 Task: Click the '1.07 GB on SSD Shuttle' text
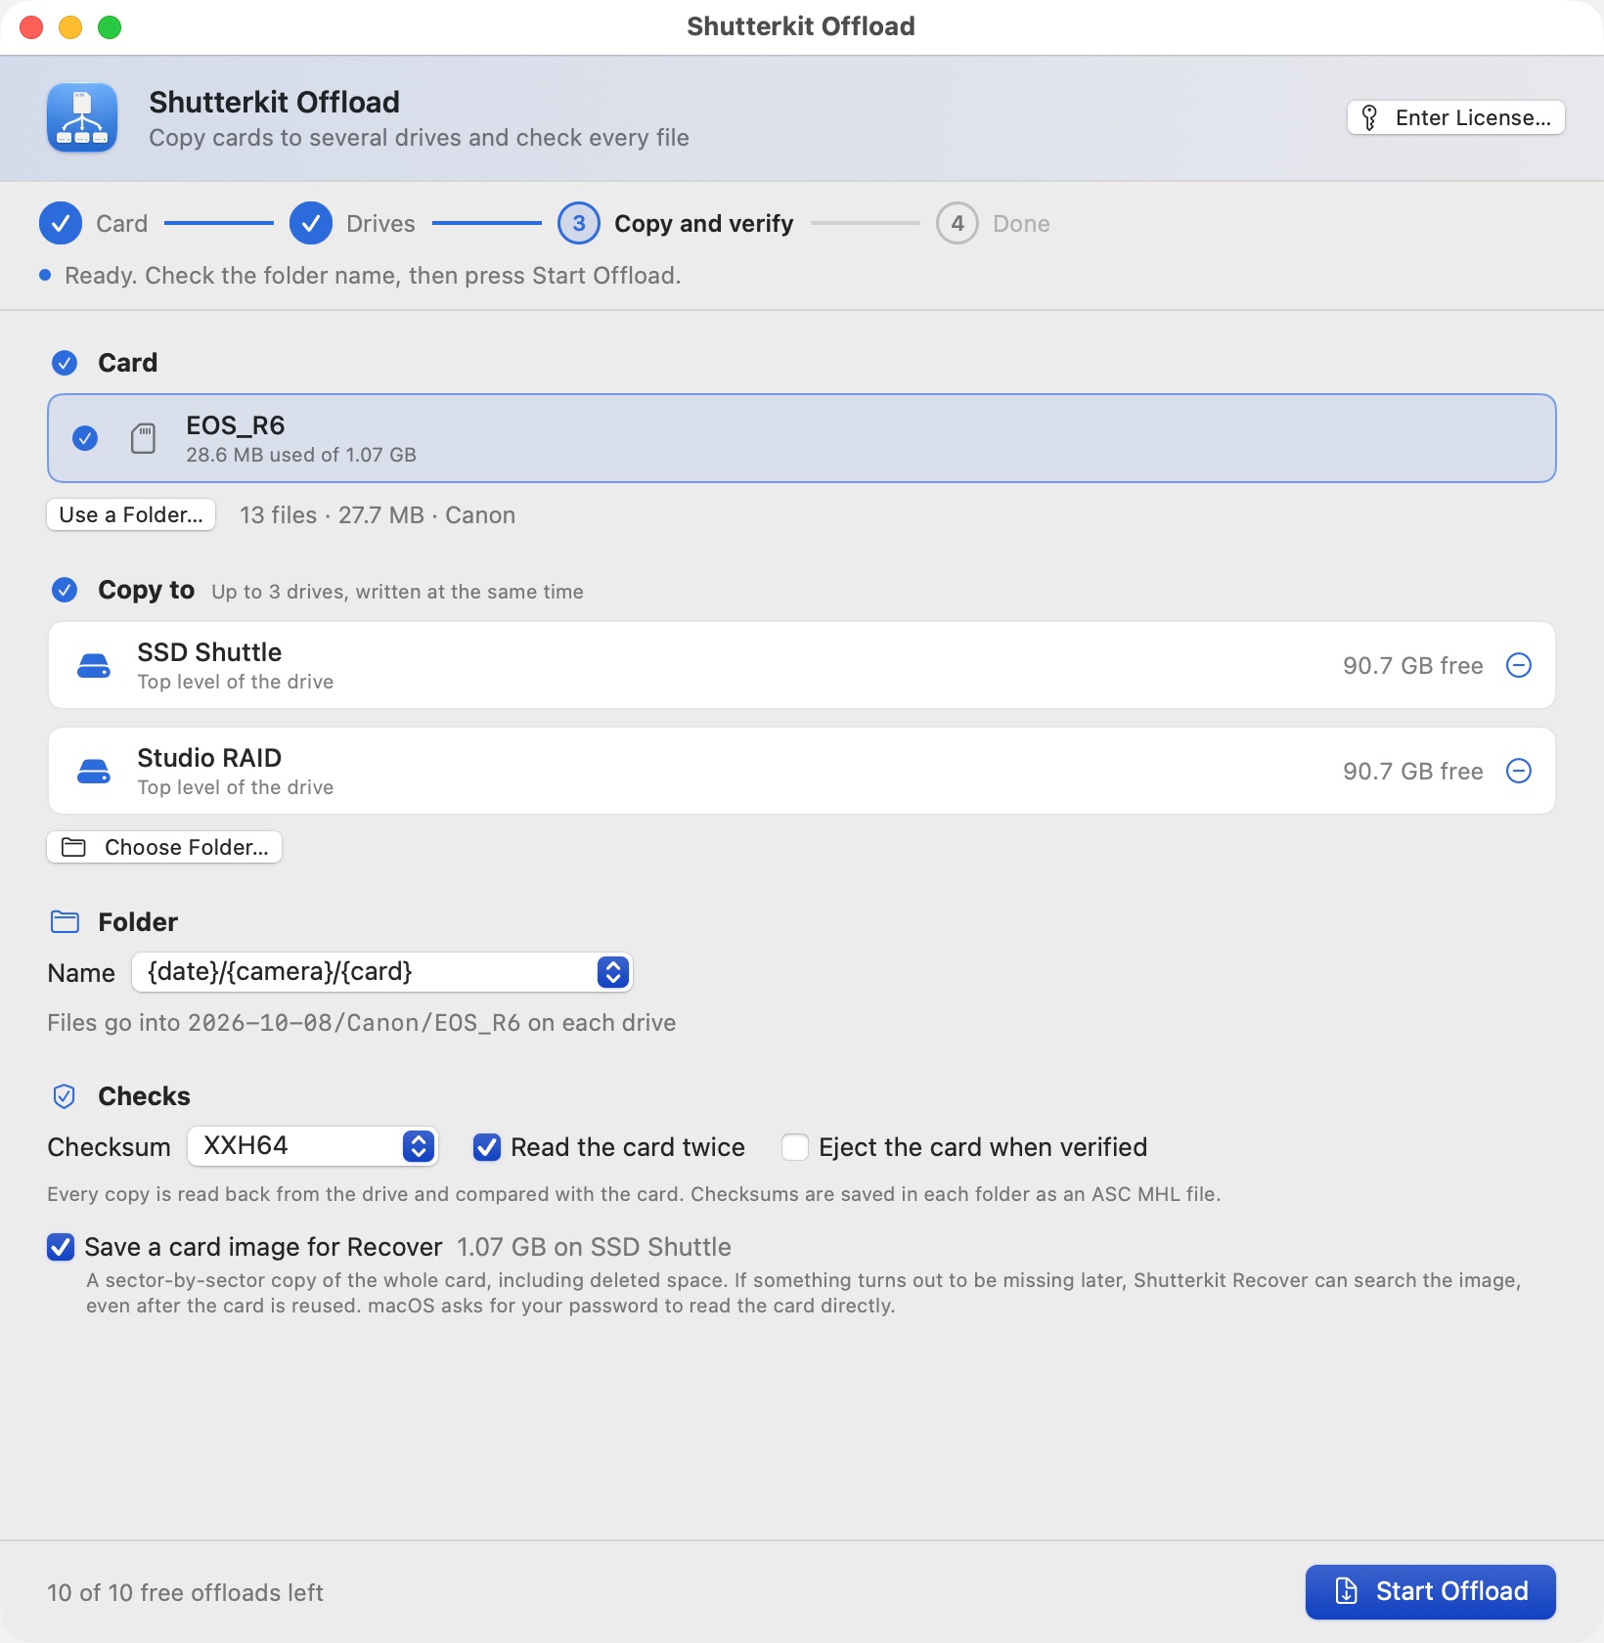point(594,1247)
